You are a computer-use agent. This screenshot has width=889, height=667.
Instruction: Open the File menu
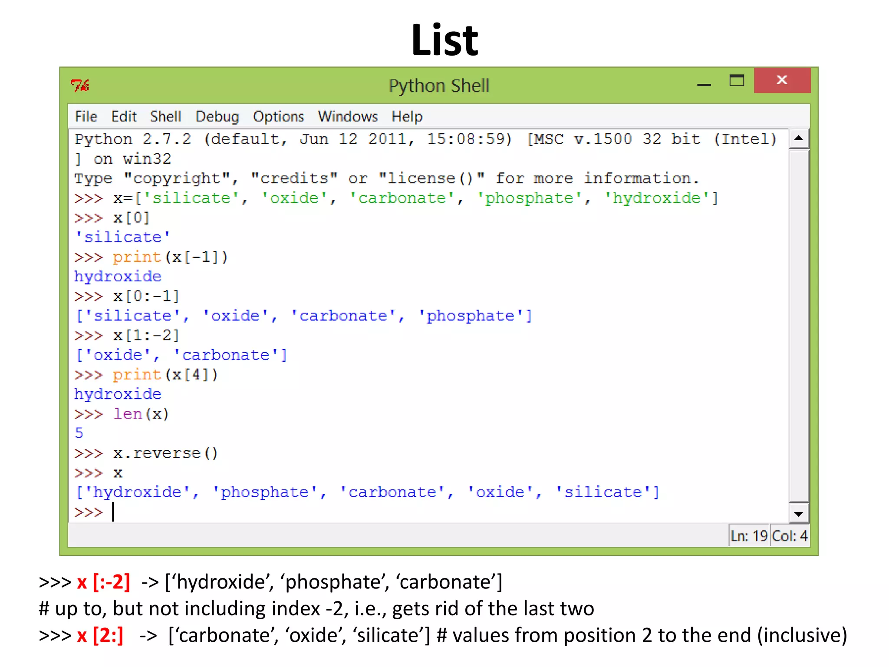pyautogui.click(x=86, y=116)
